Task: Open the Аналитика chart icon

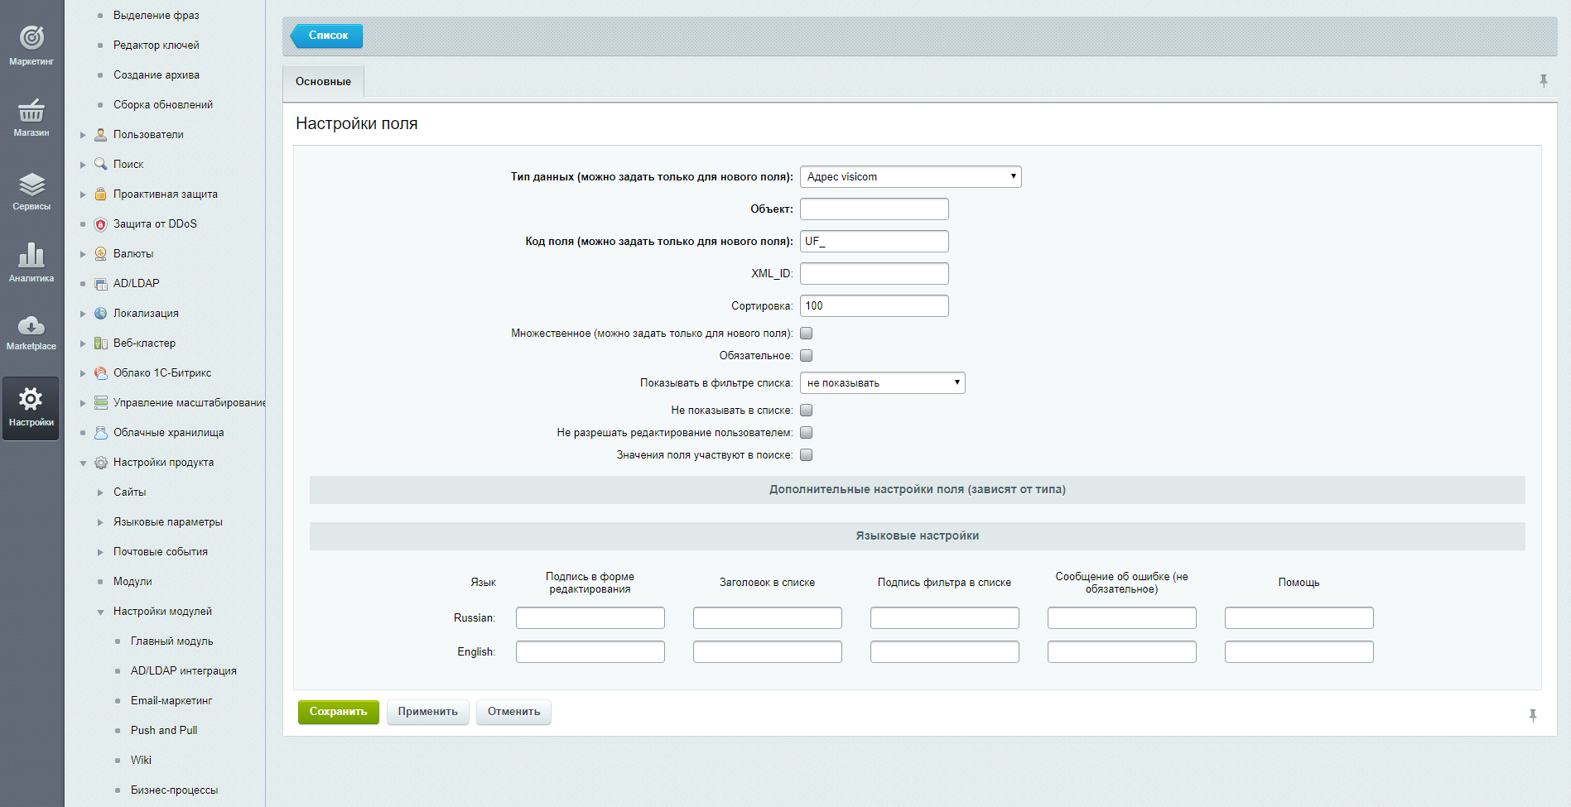Action: pyautogui.click(x=31, y=256)
